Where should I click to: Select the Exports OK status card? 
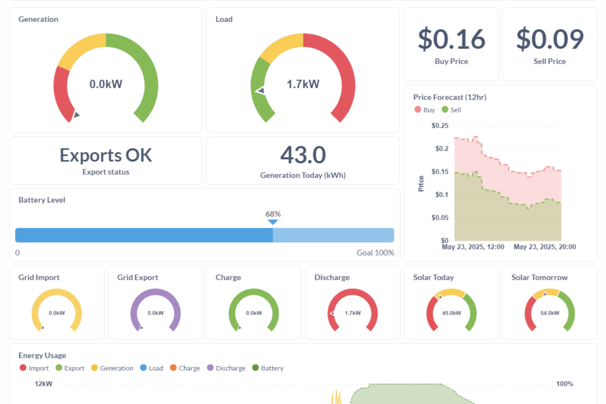pyautogui.click(x=106, y=160)
